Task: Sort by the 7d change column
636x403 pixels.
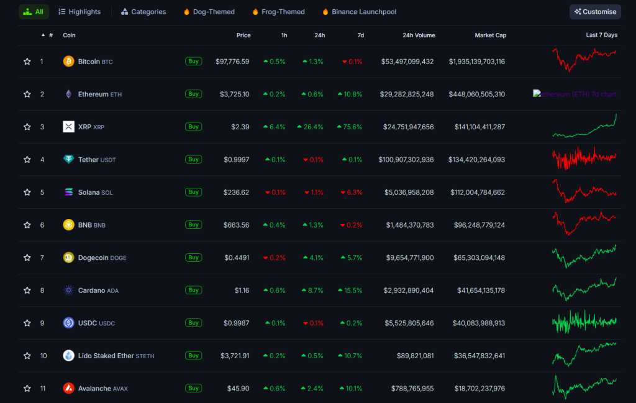Action: click(x=361, y=35)
